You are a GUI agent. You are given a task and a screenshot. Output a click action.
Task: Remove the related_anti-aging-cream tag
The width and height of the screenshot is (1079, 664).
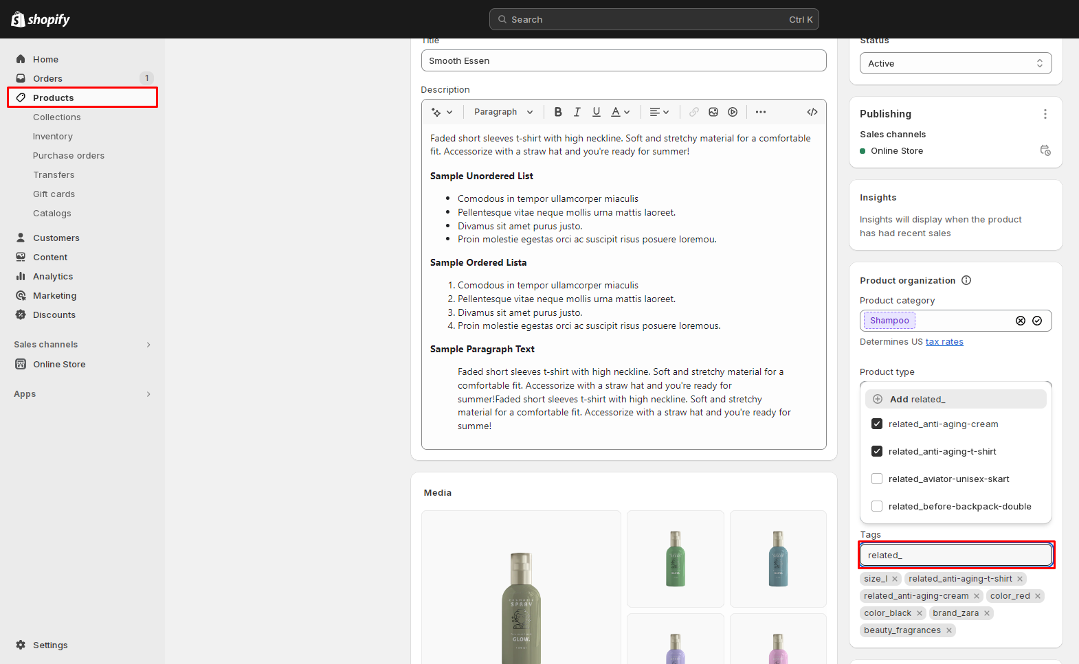pos(976,596)
